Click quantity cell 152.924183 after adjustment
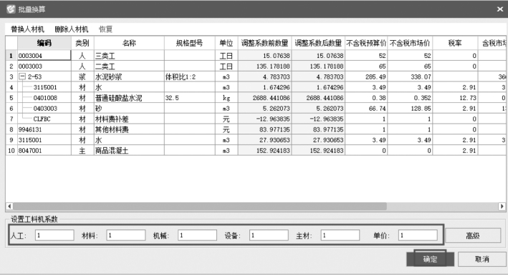The width and height of the screenshot is (508, 276). (x=318, y=151)
